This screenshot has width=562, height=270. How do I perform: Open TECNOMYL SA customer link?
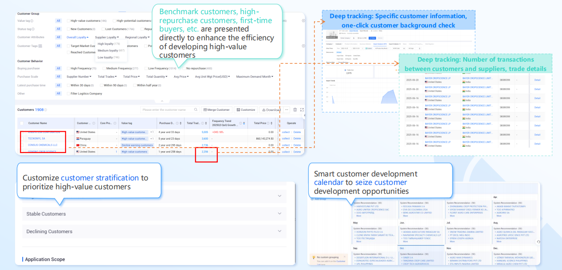pos(36,138)
